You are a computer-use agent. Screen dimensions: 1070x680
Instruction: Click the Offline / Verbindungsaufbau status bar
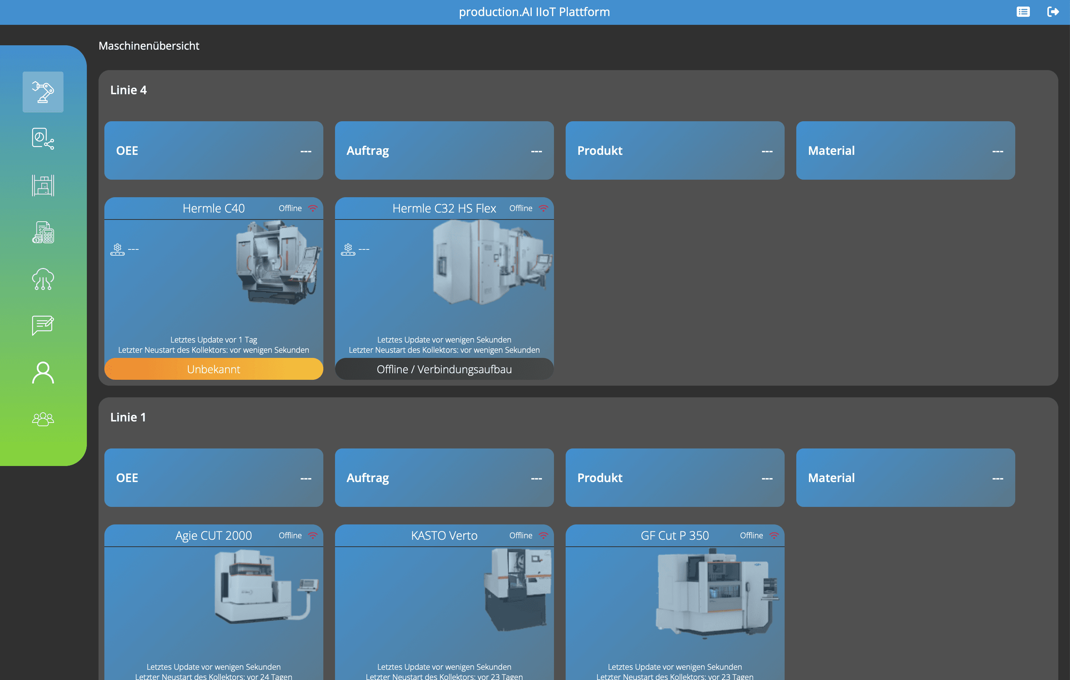444,369
